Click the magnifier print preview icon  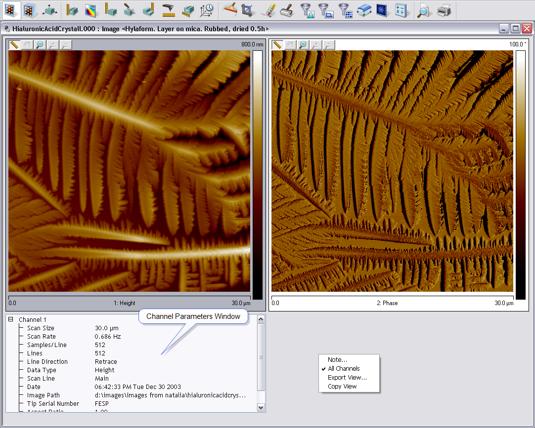423,9
